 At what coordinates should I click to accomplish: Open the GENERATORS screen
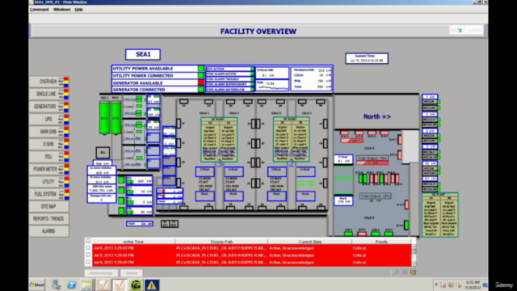pos(48,107)
